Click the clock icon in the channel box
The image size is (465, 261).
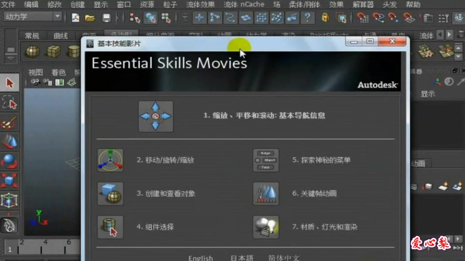[x=449, y=82]
